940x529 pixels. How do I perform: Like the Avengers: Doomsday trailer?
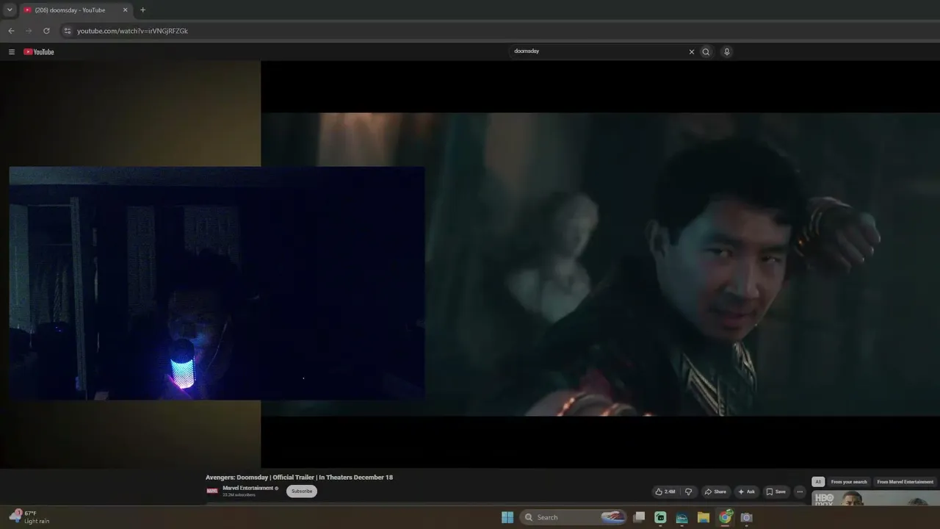pos(665,492)
